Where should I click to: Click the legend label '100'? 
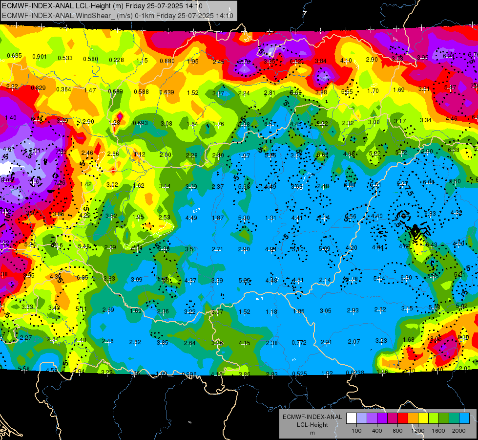[357, 431]
